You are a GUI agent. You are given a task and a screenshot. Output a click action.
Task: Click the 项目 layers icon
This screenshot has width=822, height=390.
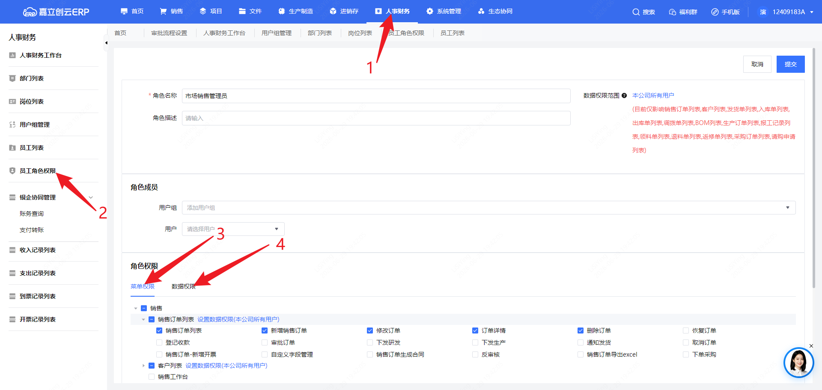pos(203,11)
